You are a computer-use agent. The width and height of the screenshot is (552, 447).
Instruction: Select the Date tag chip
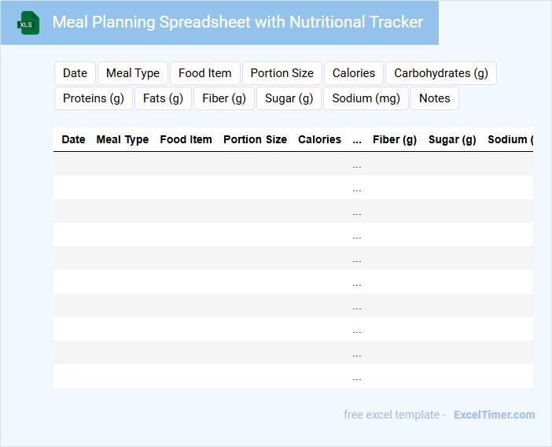[x=75, y=73]
